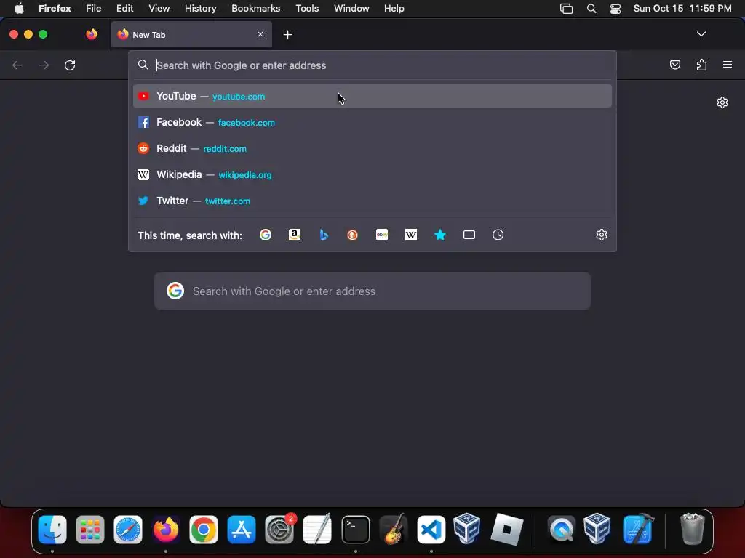
Task: Open TextEdit from the Dock
Action: coord(317,530)
